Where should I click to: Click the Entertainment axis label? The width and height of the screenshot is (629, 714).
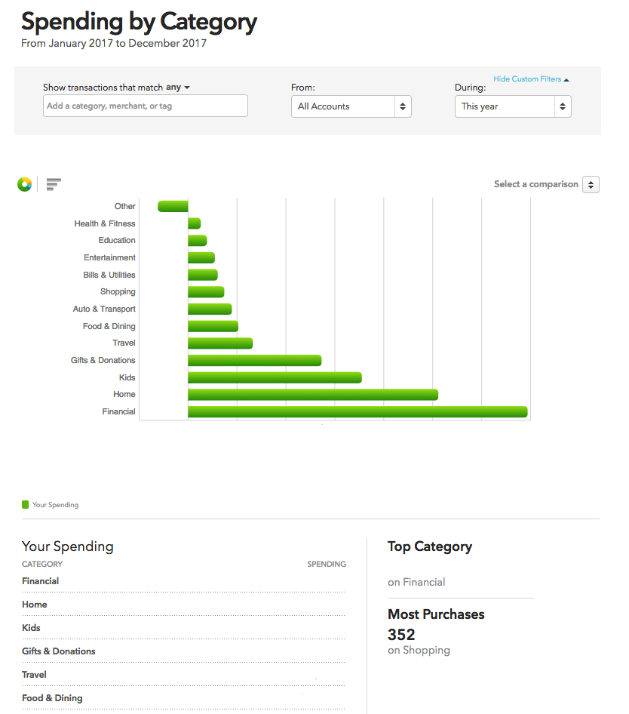coord(109,257)
